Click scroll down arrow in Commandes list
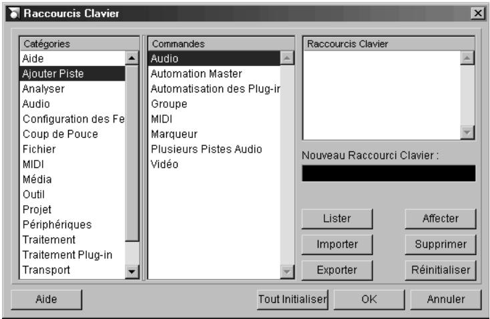Screen dimensions: 490x319 click(287, 272)
